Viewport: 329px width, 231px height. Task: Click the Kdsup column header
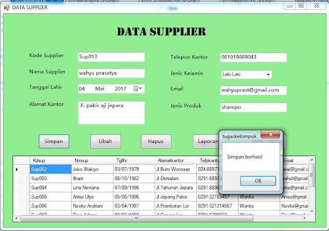pyautogui.click(x=50, y=161)
